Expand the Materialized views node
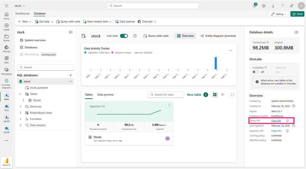This screenshot has width=306, height=169. pyautogui.click(x=20, y=113)
